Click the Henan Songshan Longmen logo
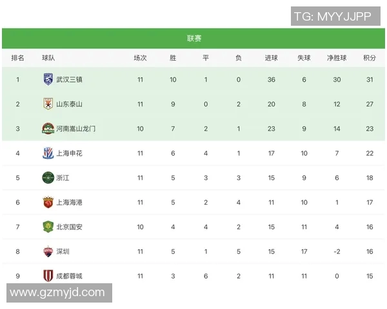 48,128
